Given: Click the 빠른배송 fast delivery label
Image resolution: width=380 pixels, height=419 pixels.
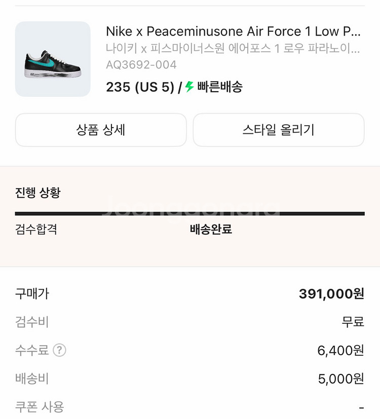Looking at the screenshot, I should pos(220,87).
